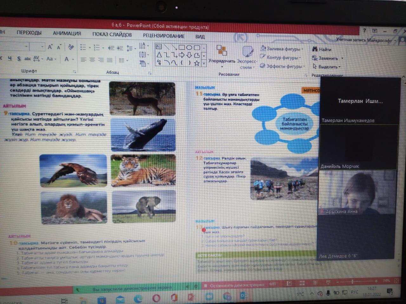This screenshot has width=406, height=304.
Task: Switch to the ПОКАЗ СЛАЙДОВ tab
Action: pyautogui.click(x=112, y=35)
